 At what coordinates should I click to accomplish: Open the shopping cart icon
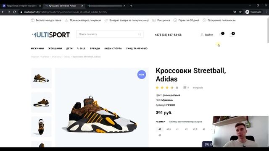(x=232, y=34)
